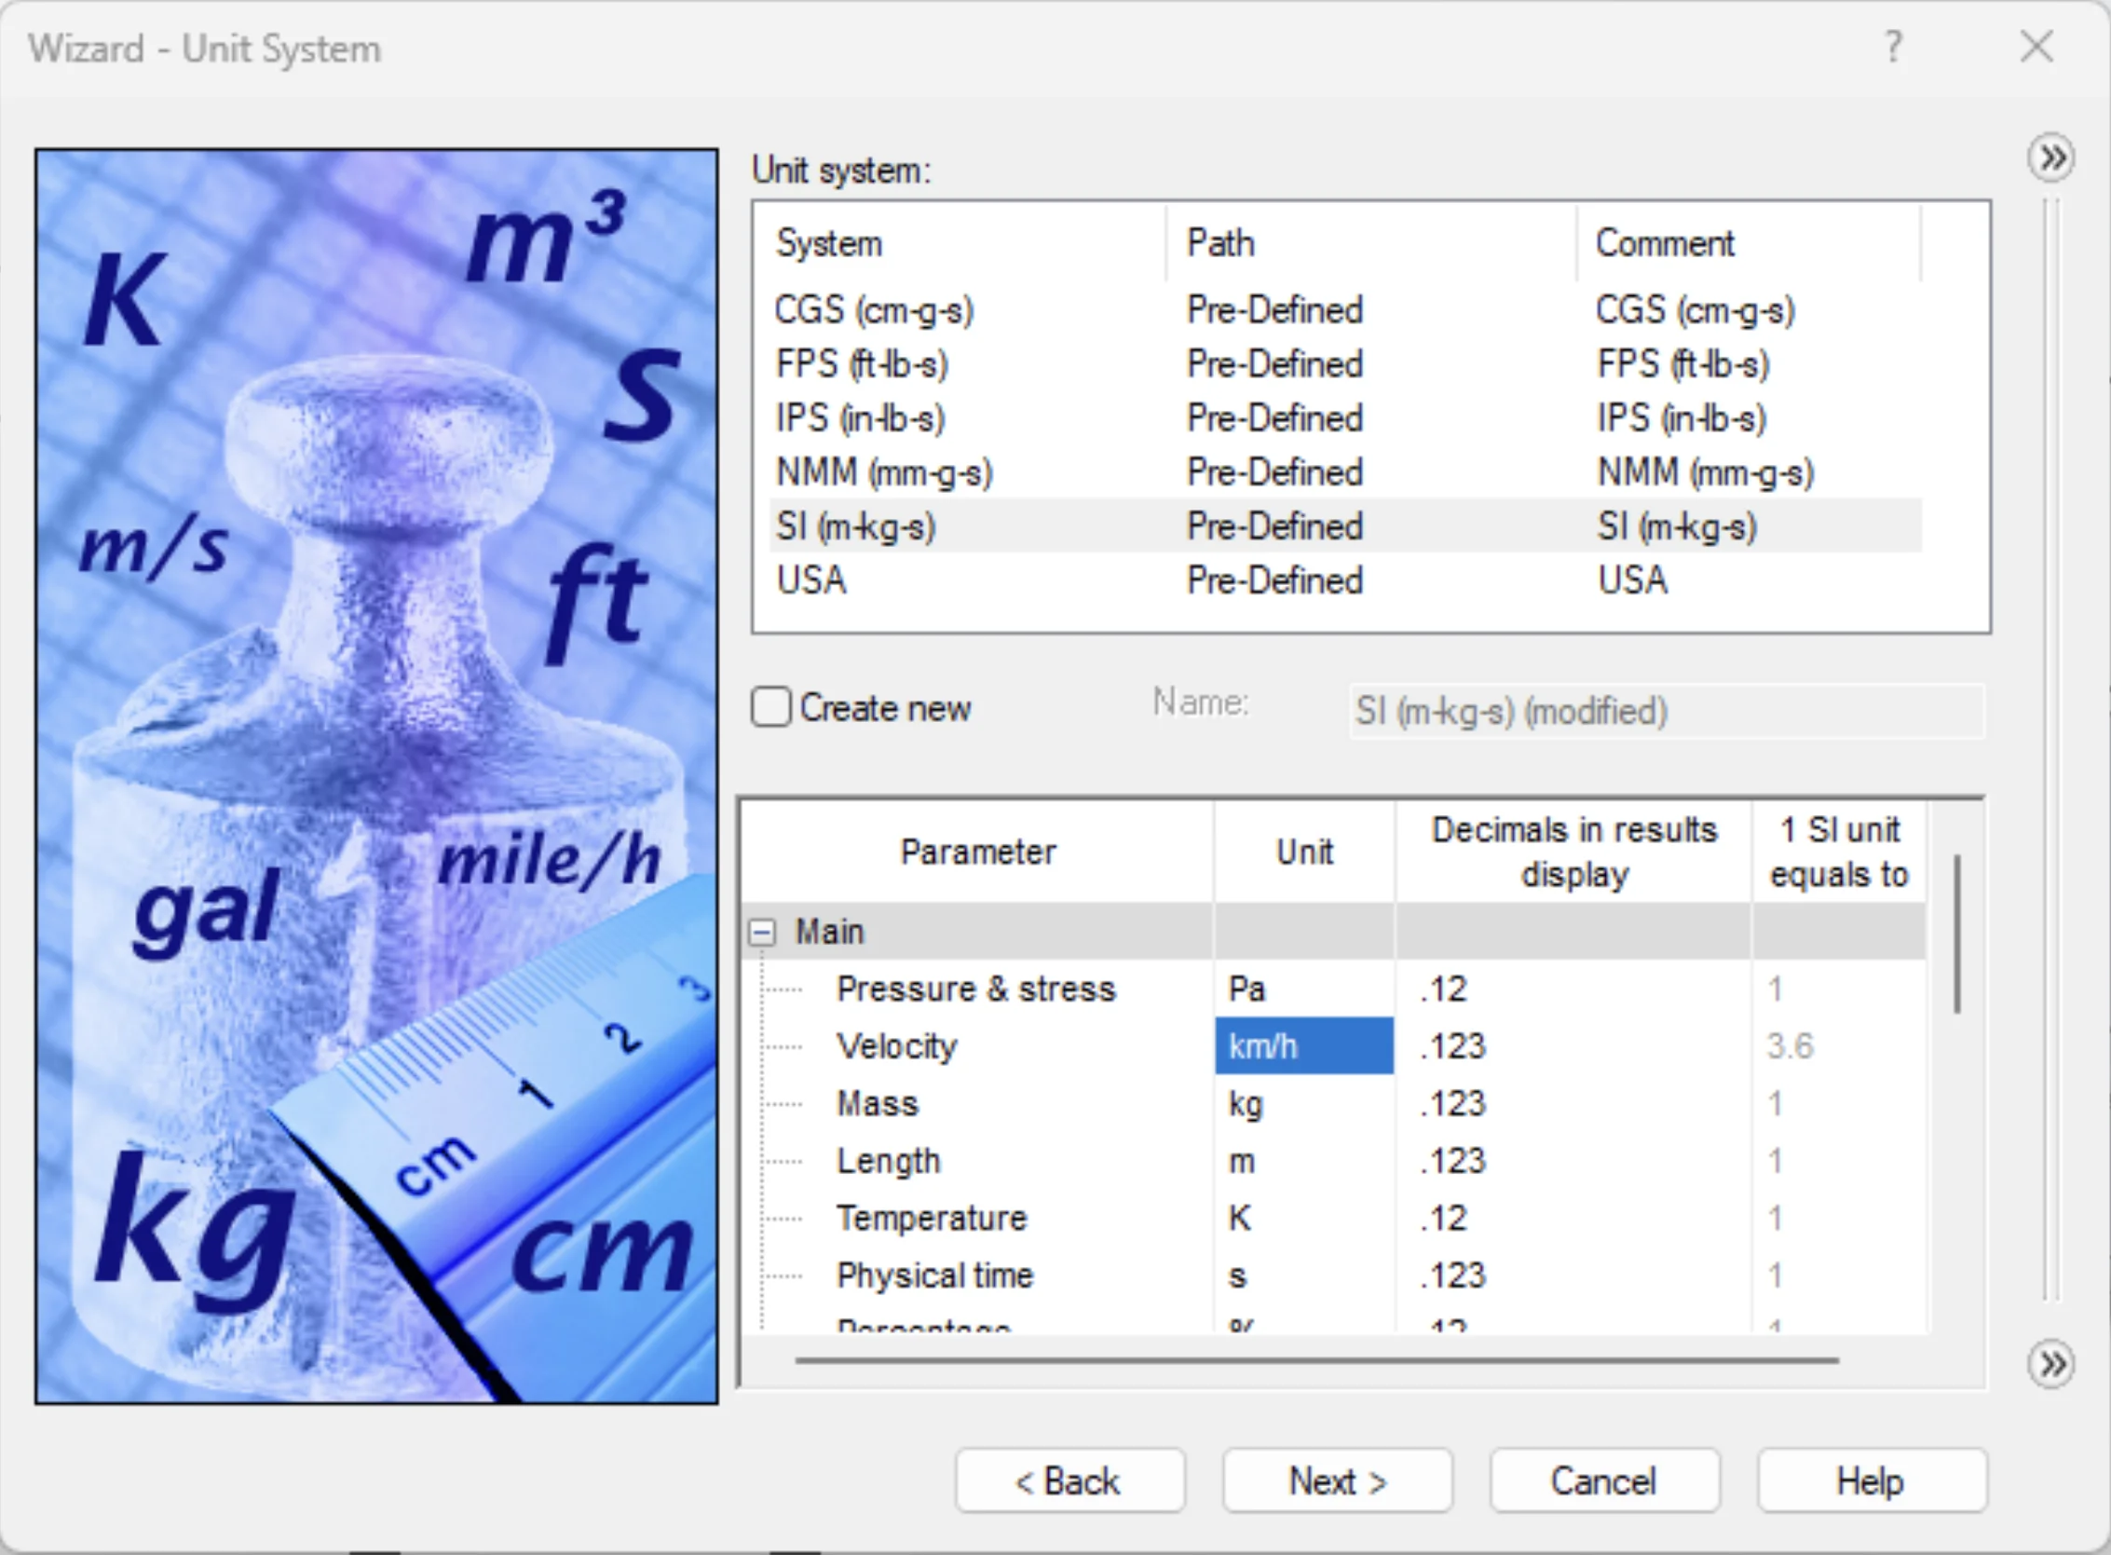Select the CGS (cm-g-s) unit system
The image size is (2111, 1555).
(x=875, y=310)
